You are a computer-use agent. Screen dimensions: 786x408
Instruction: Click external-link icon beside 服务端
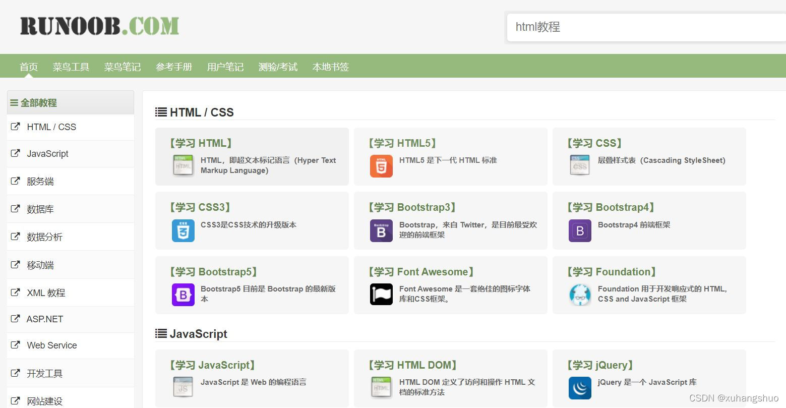tap(16, 181)
